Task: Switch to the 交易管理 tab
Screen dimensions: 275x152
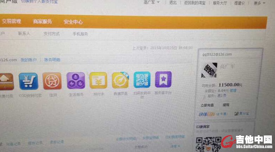Action: click(11, 21)
